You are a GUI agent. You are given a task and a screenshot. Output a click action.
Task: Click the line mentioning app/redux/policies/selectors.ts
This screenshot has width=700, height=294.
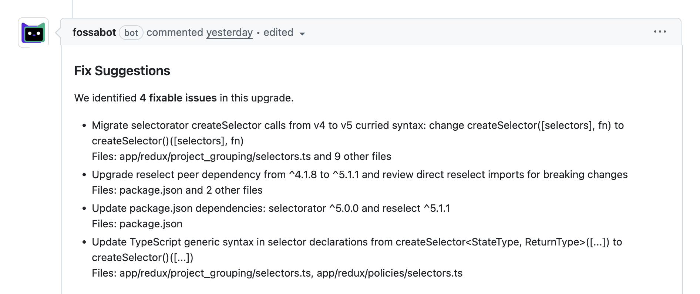coord(389,273)
